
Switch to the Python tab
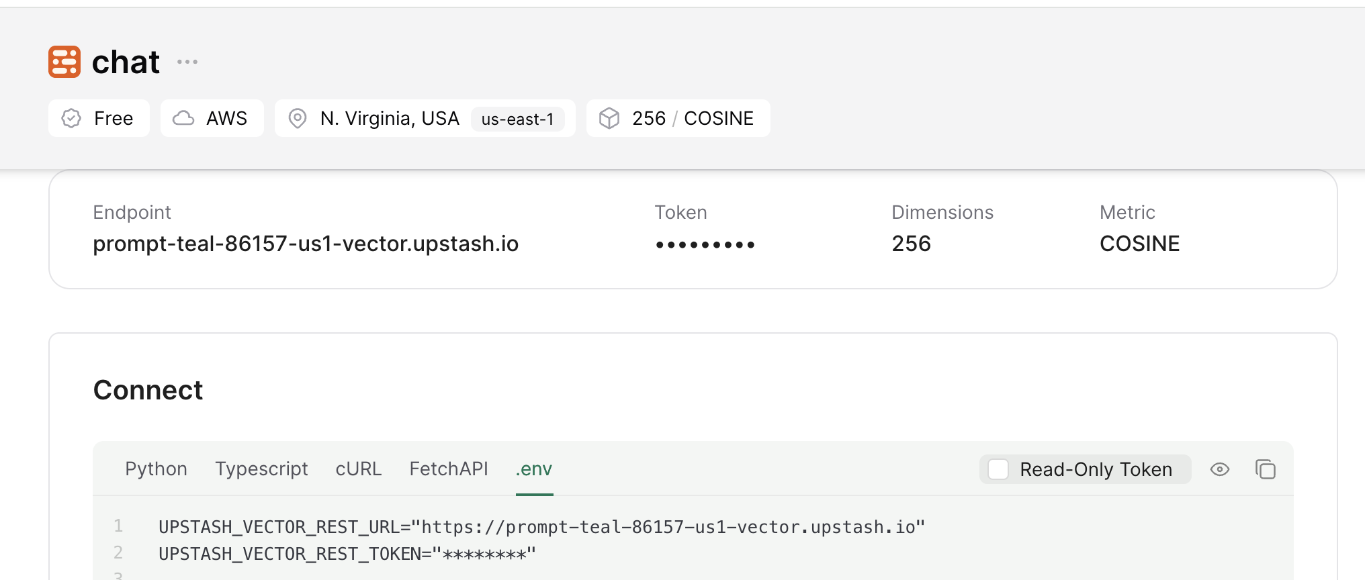[x=156, y=469]
